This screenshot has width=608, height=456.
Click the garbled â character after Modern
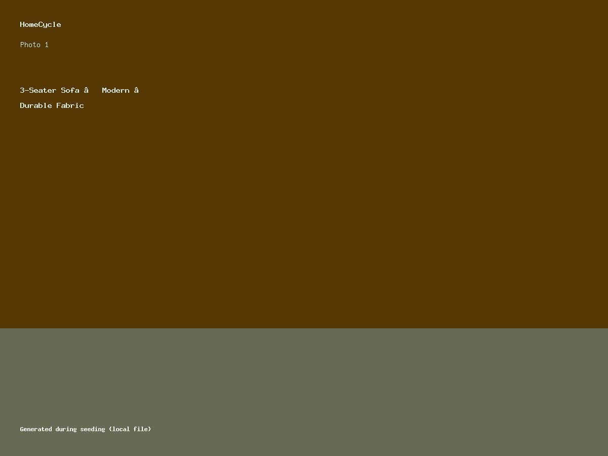(x=136, y=90)
